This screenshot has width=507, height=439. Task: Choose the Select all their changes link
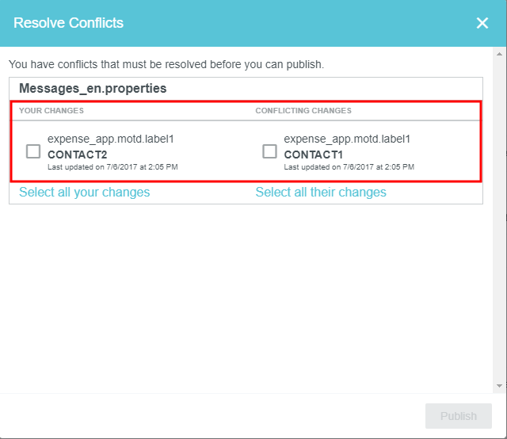click(x=321, y=192)
